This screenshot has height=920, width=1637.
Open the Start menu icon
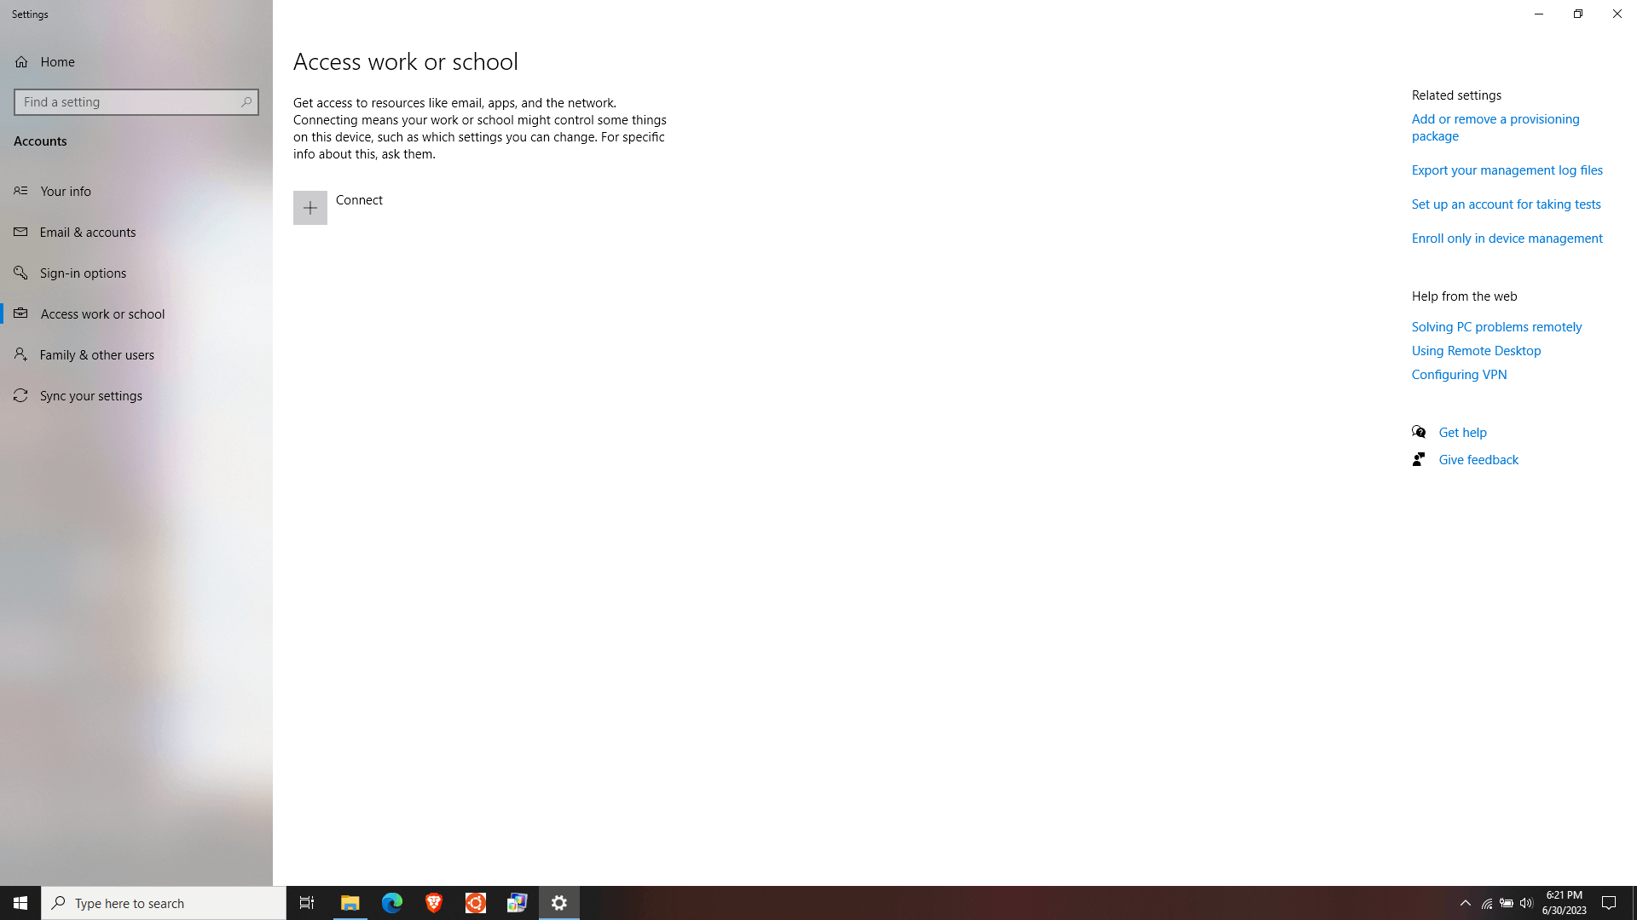(x=20, y=902)
